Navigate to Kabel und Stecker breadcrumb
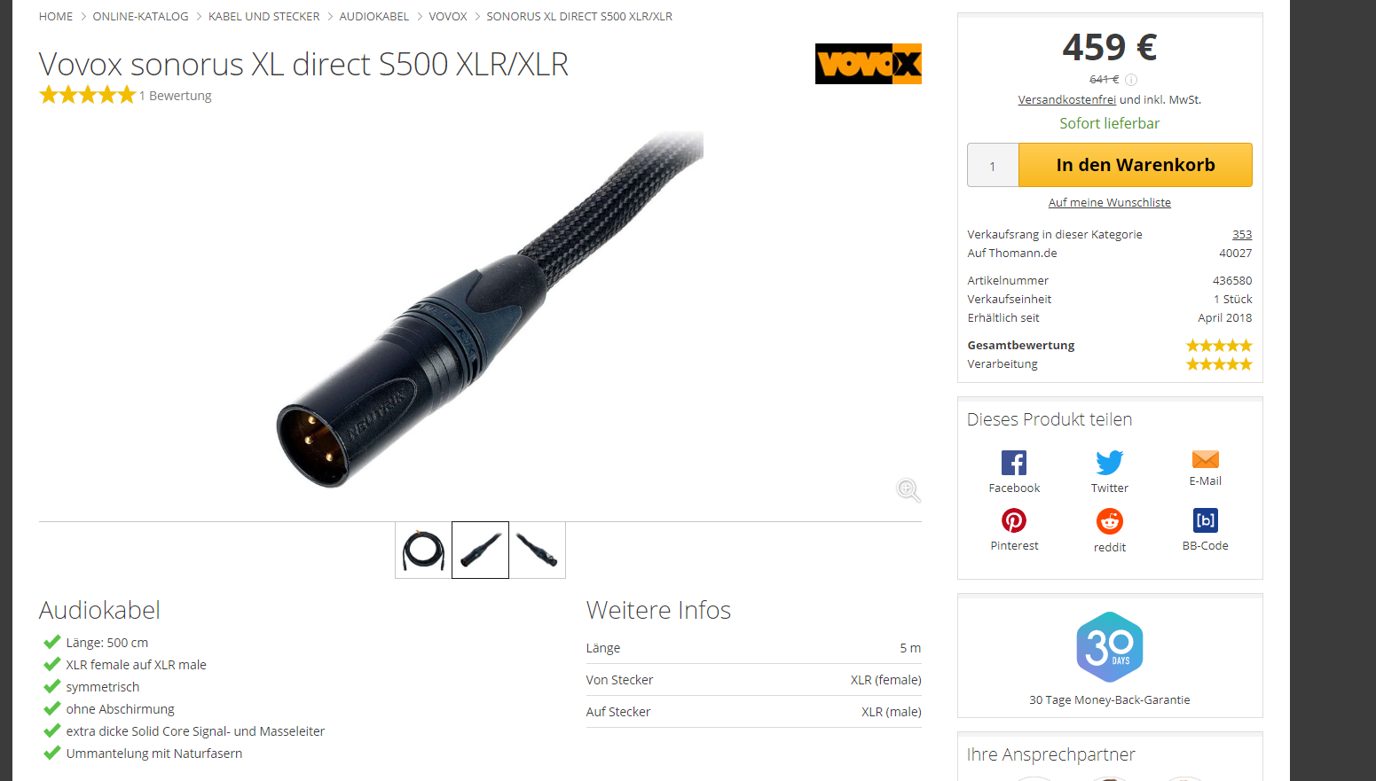Screen dimensions: 1376x781 (x=263, y=17)
